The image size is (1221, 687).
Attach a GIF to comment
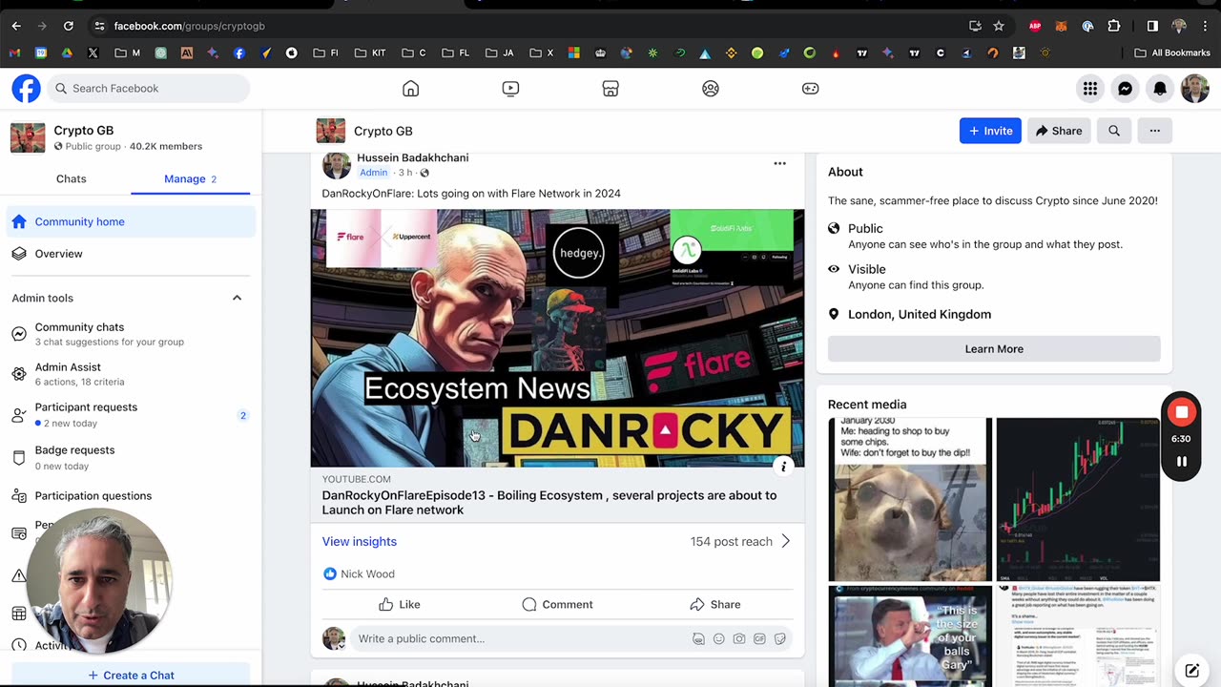(x=759, y=639)
